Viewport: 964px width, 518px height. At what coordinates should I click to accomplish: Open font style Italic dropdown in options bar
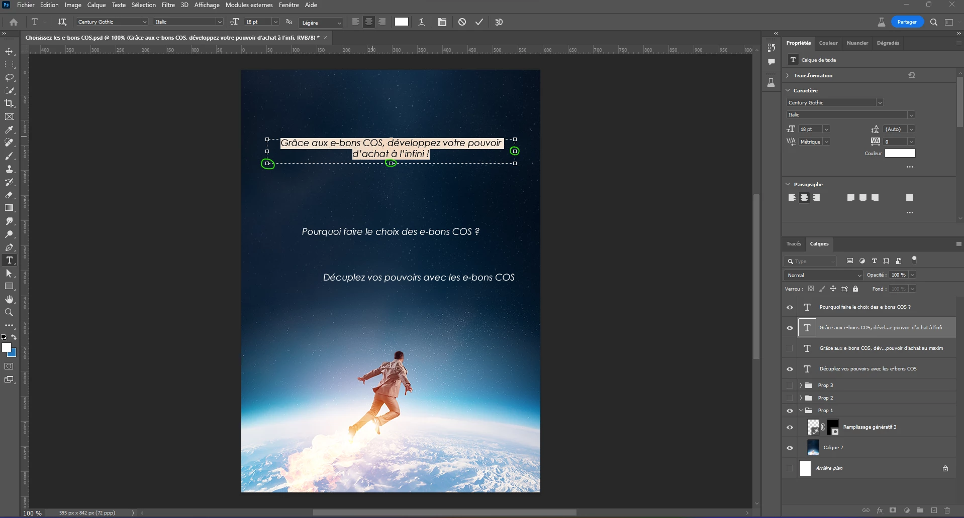tap(220, 22)
